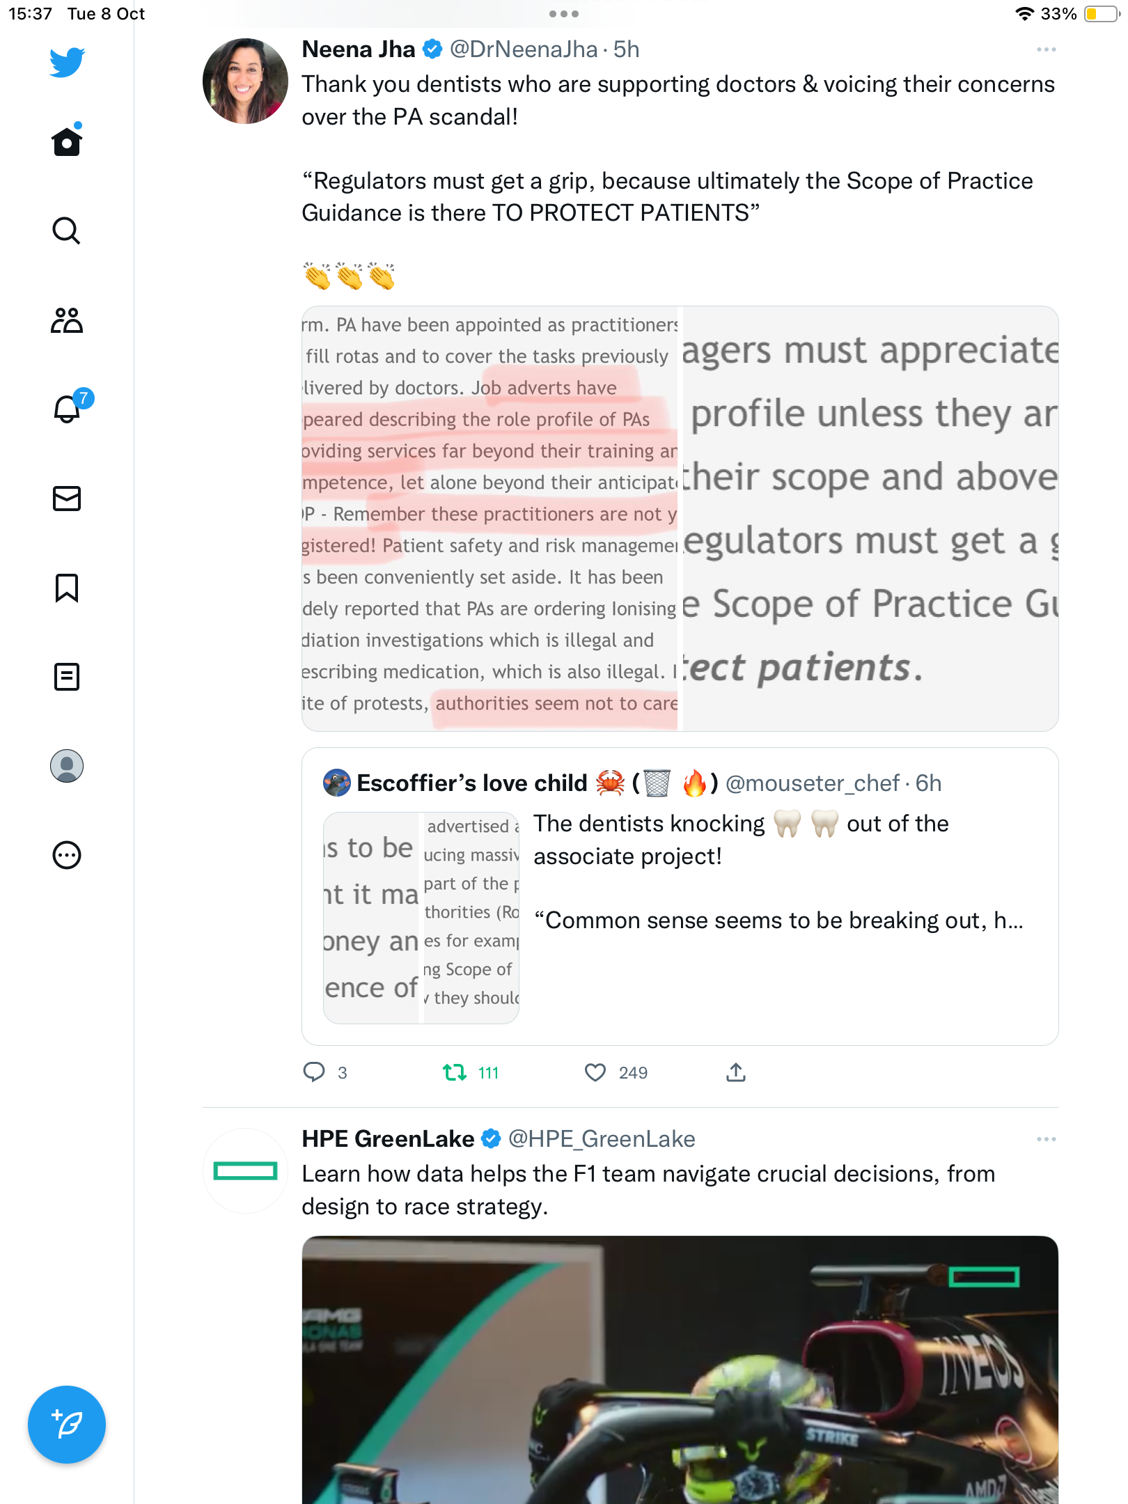Toggle like on Neena Jha's tweet
The width and height of the screenshot is (1128, 1504).
[x=616, y=1072]
